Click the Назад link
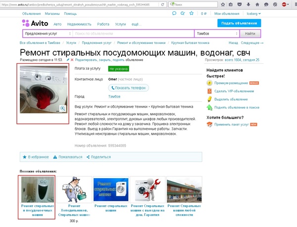 [233, 43]
